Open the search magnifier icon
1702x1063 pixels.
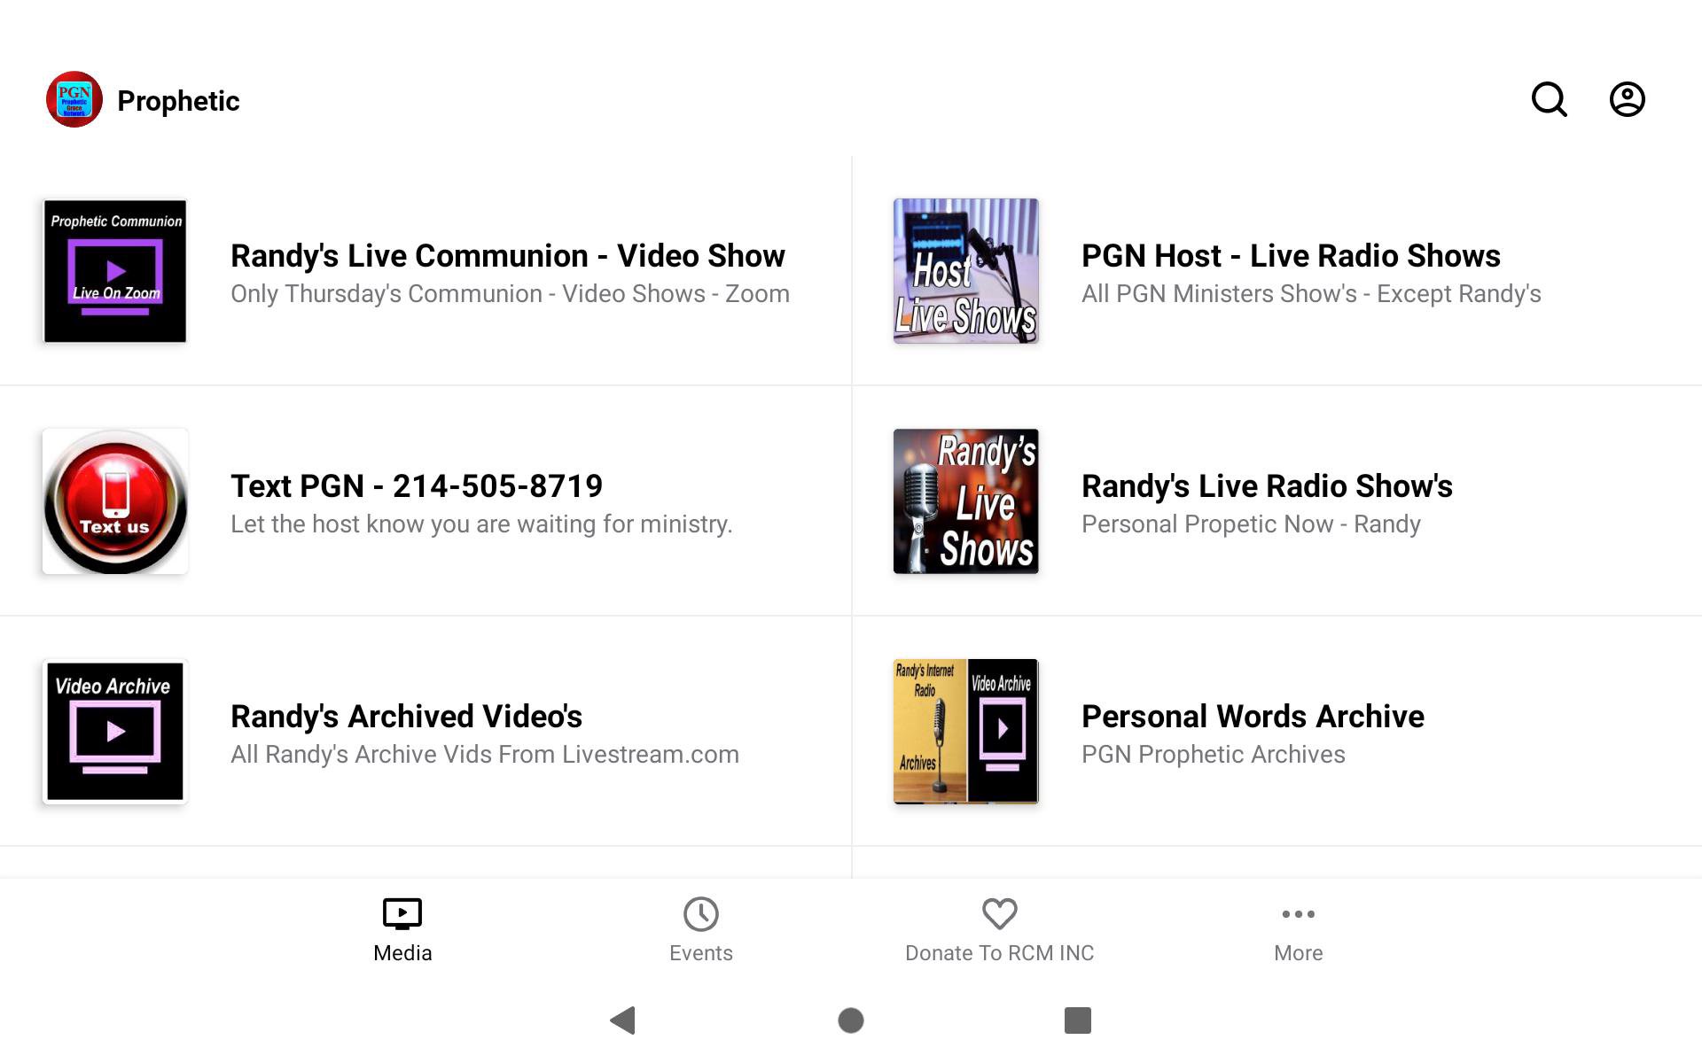pos(1549,99)
